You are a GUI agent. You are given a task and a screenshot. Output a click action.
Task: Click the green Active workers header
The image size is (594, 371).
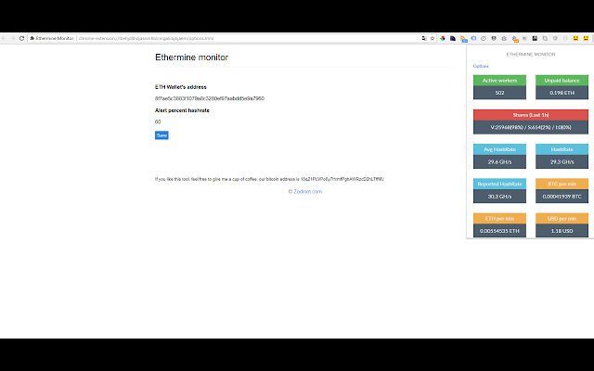click(x=499, y=81)
